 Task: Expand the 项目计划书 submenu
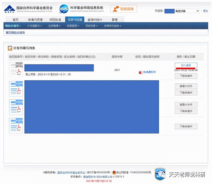point(13,26)
